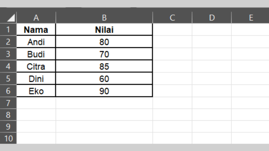This screenshot has width=269, height=151.
Task: Select row 7 header
Action: point(8,103)
